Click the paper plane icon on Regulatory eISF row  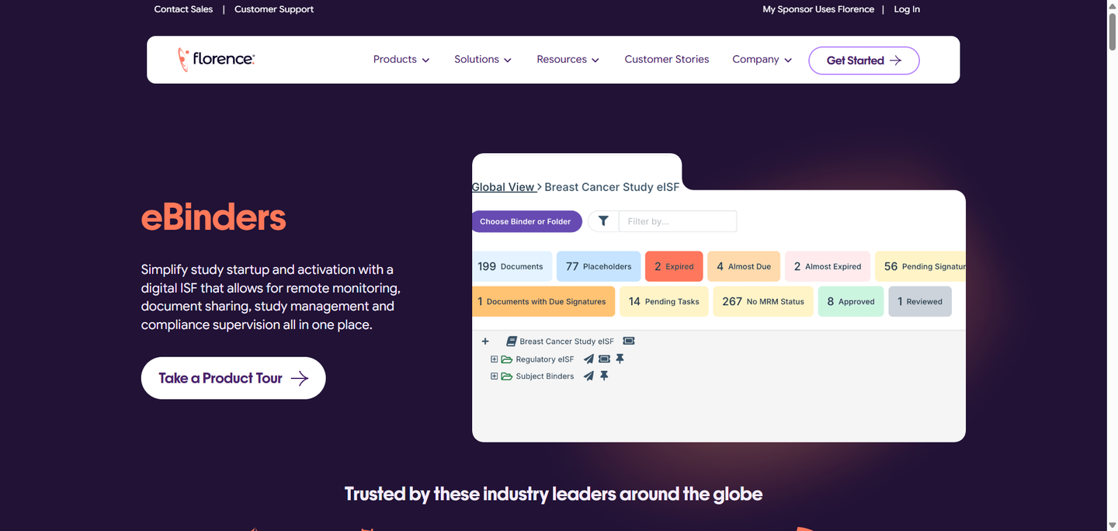pyautogui.click(x=589, y=359)
